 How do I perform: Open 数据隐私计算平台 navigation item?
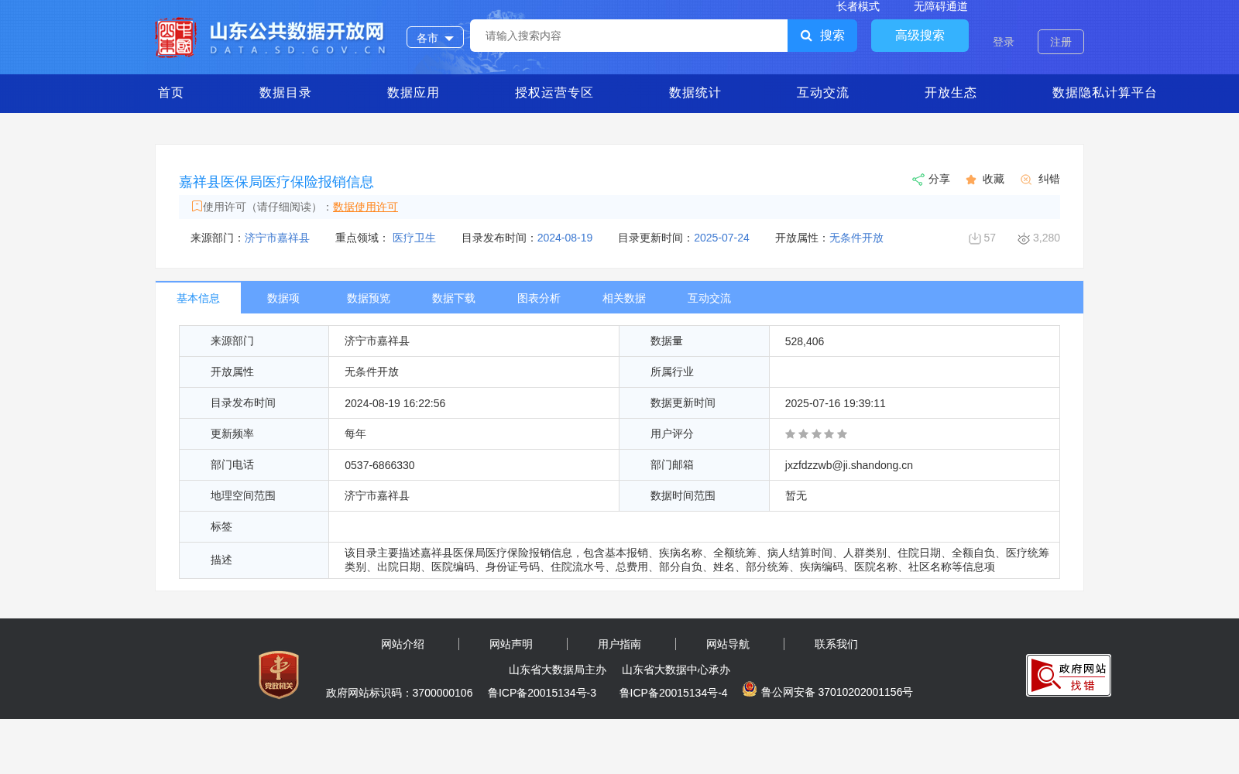tap(1105, 93)
